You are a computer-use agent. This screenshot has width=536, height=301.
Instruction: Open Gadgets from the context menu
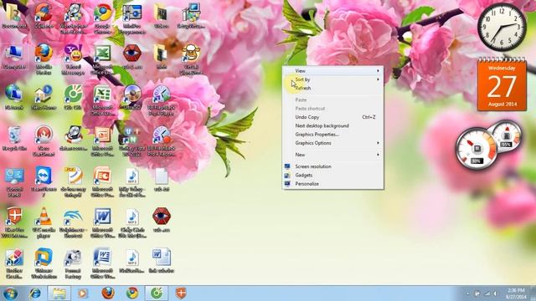pos(332,175)
